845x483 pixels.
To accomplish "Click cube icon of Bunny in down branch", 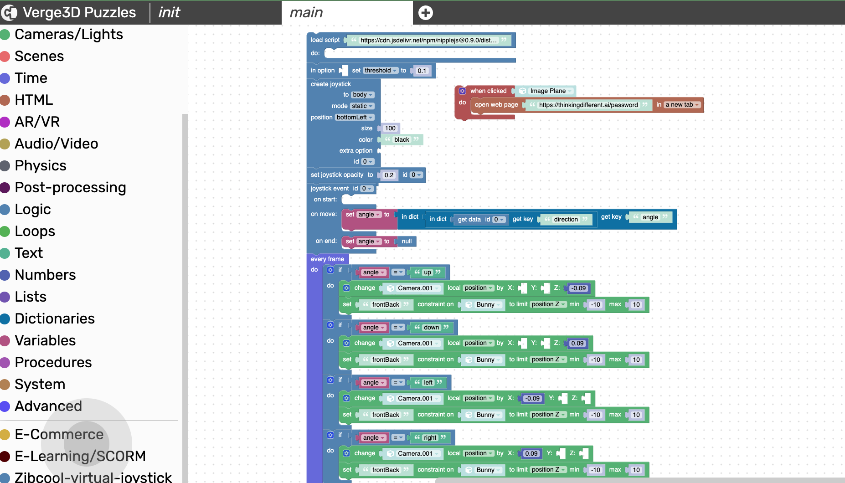I will tap(469, 360).
